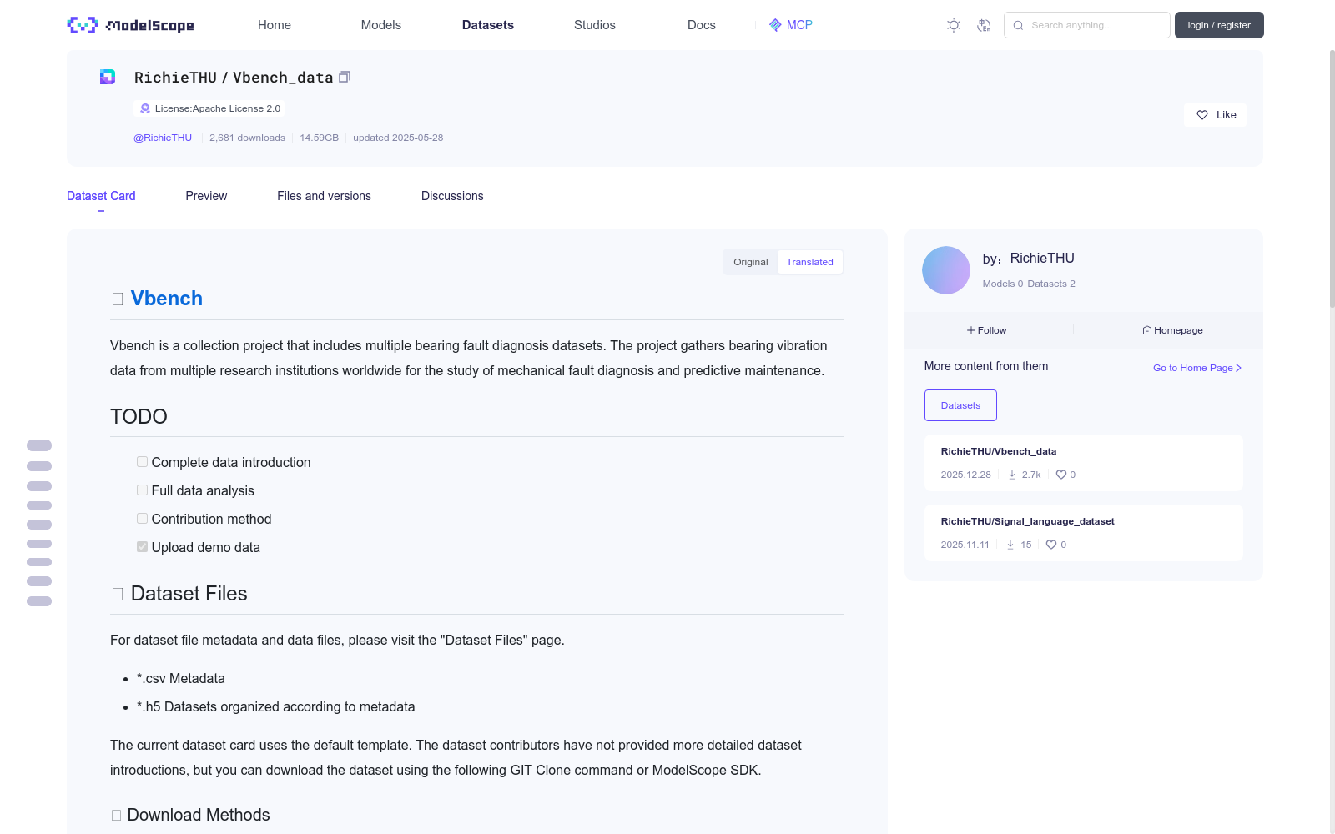The width and height of the screenshot is (1335, 834).
Task: Like the Vbench_data dataset
Action: [1215, 115]
